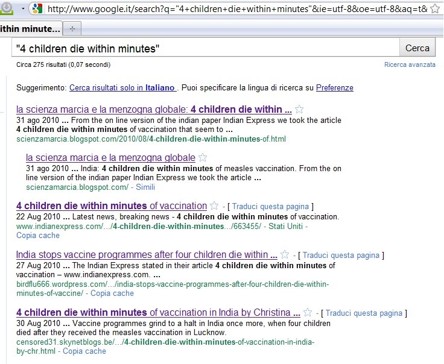The height and width of the screenshot is (364, 444).
Task: Open Ricerca avanzata link
Action: tap(410, 64)
